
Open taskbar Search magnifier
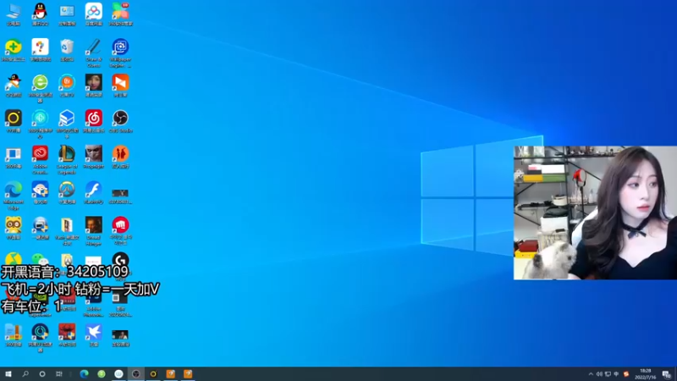[x=25, y=373]
